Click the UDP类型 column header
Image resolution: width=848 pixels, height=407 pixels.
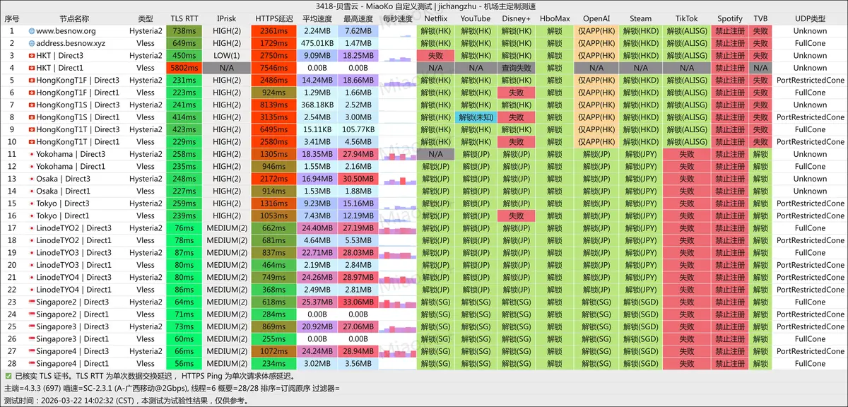(810, 18)
